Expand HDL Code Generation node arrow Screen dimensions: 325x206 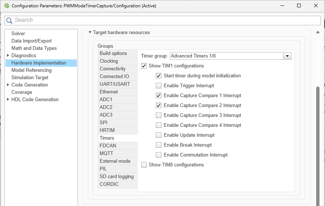(x=8, y=99)
